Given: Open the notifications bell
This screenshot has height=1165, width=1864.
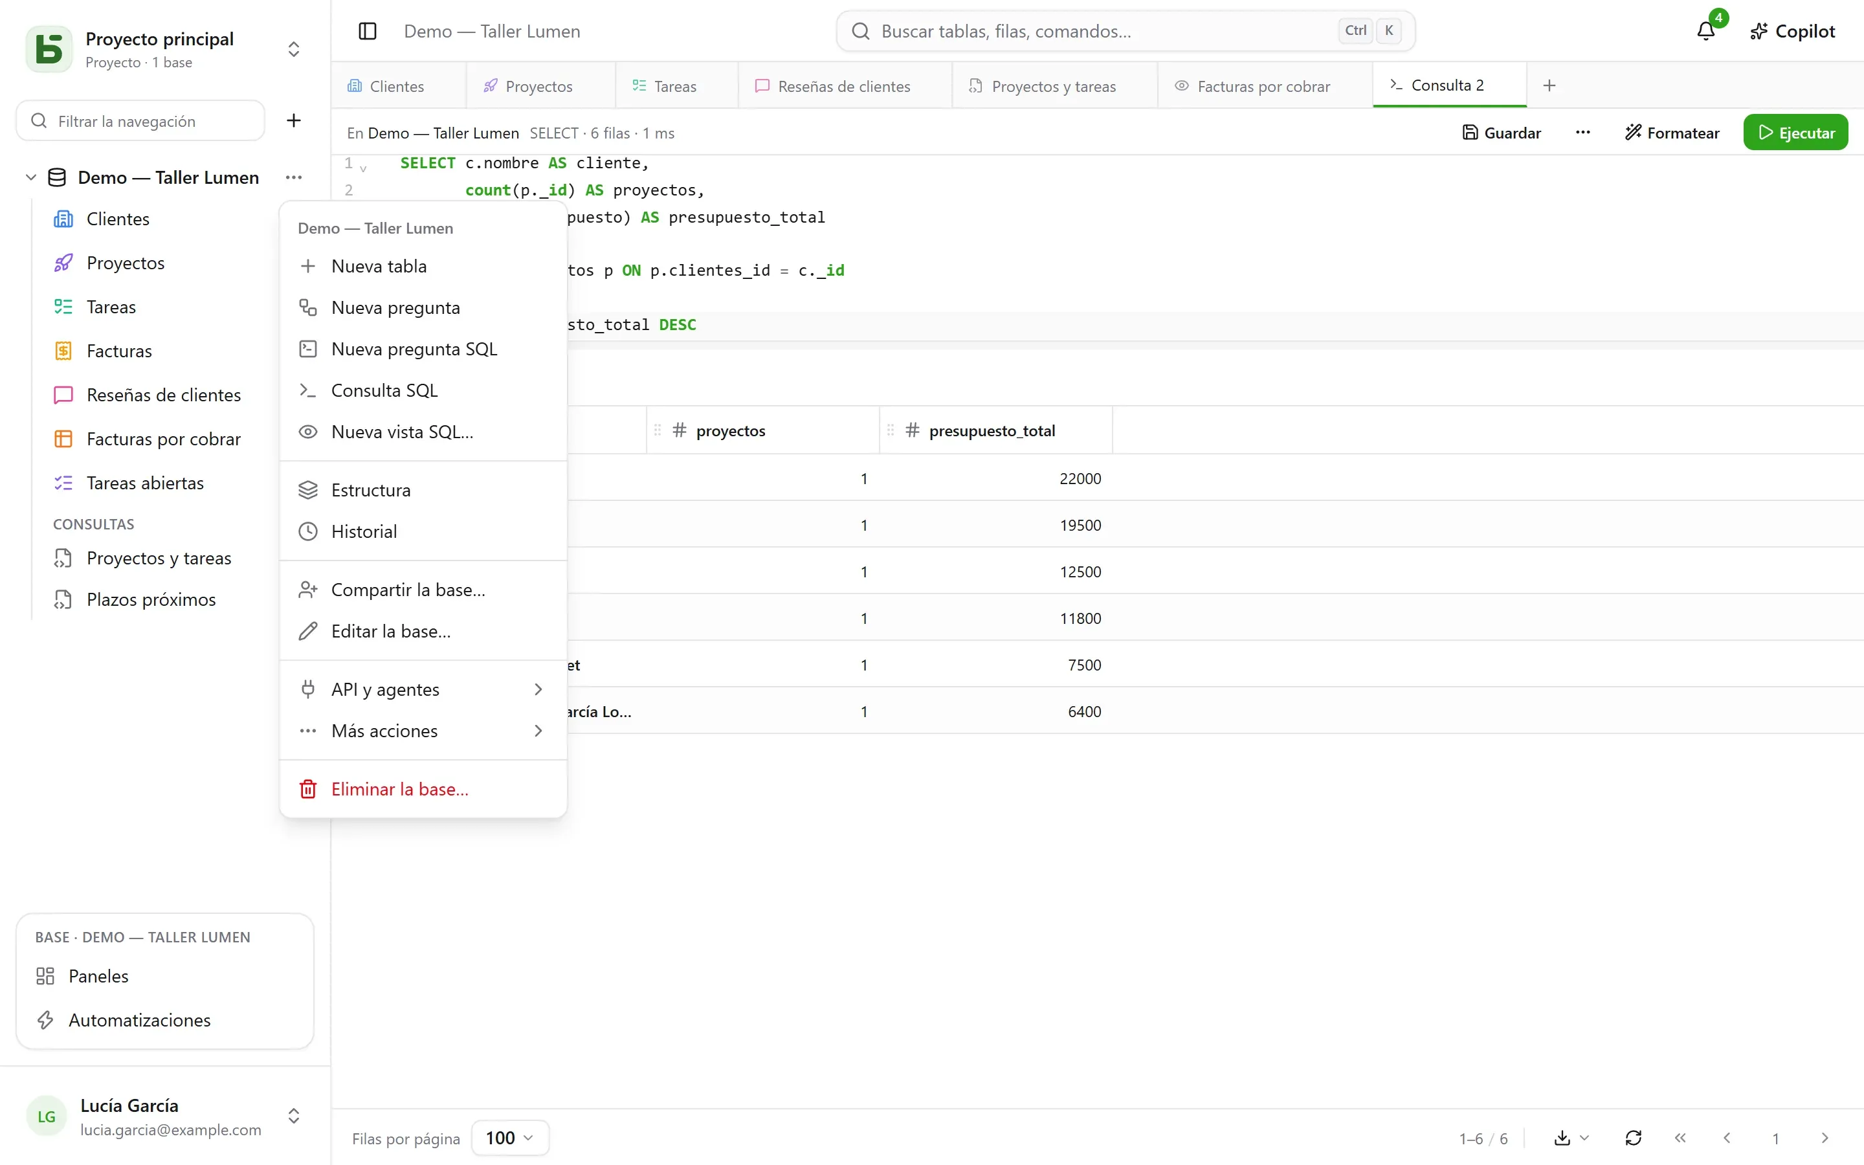Looking at the screenshot, I should pyautogui.click(x=1705, y=32).
